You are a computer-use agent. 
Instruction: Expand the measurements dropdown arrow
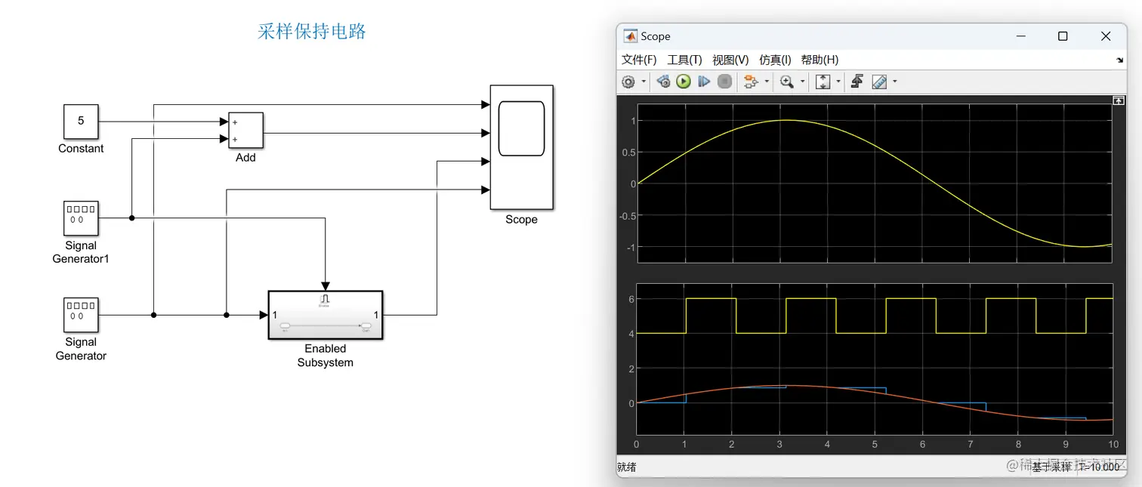895,82
